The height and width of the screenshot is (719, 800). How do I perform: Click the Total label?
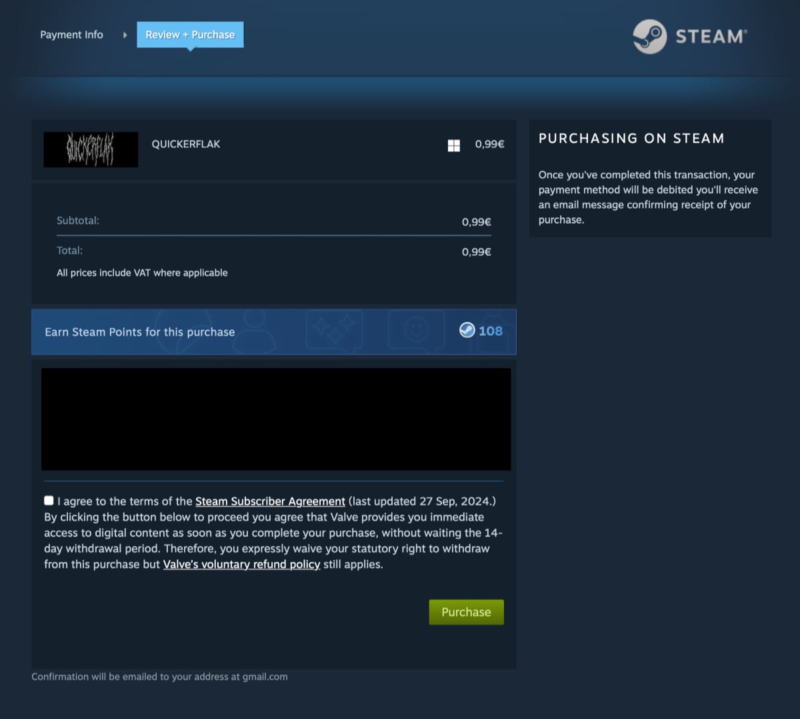70,251
